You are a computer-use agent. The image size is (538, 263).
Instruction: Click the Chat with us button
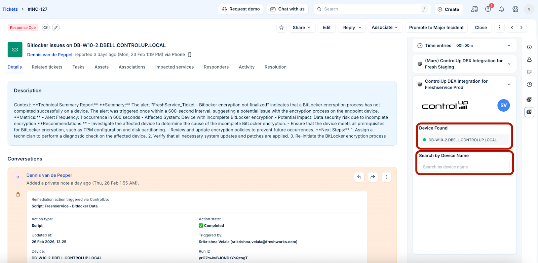(x=287, y=9)
